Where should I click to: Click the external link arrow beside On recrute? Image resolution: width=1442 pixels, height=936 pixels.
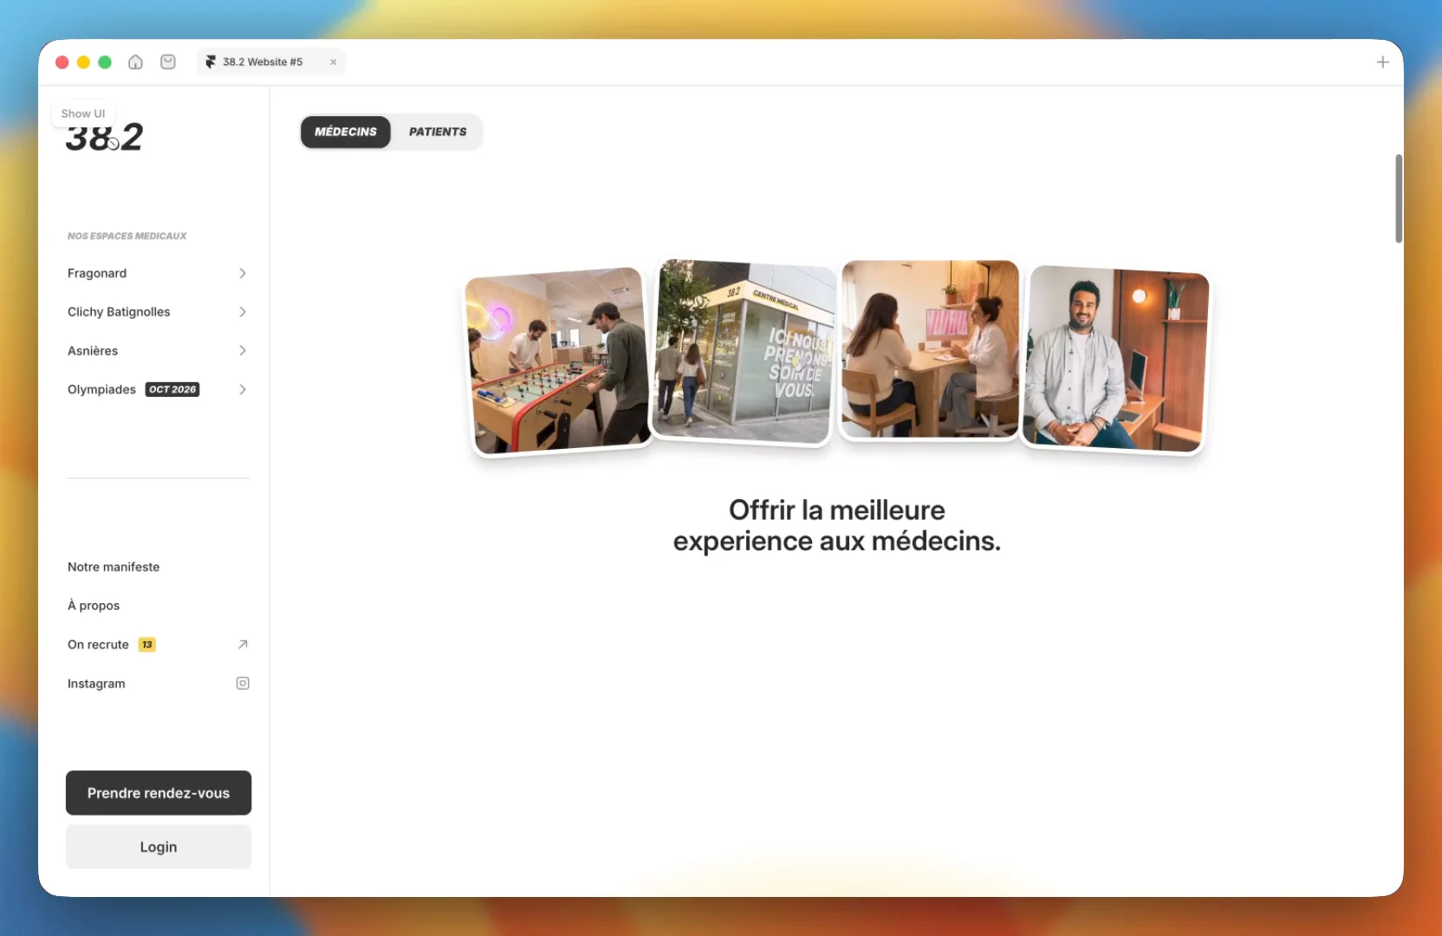(x=243, y=645)
